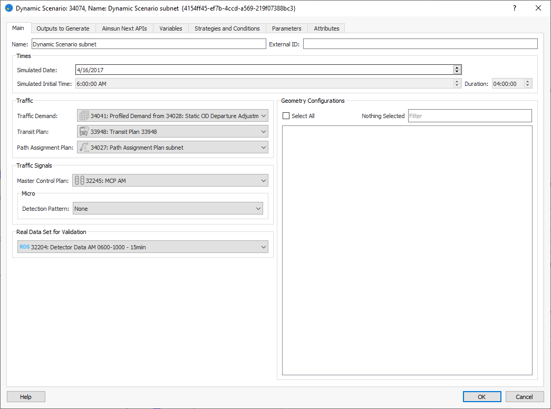The image size is (551, 409).
Task: Expand the Traffic Demand dropdown
Action: pos(264,116)
